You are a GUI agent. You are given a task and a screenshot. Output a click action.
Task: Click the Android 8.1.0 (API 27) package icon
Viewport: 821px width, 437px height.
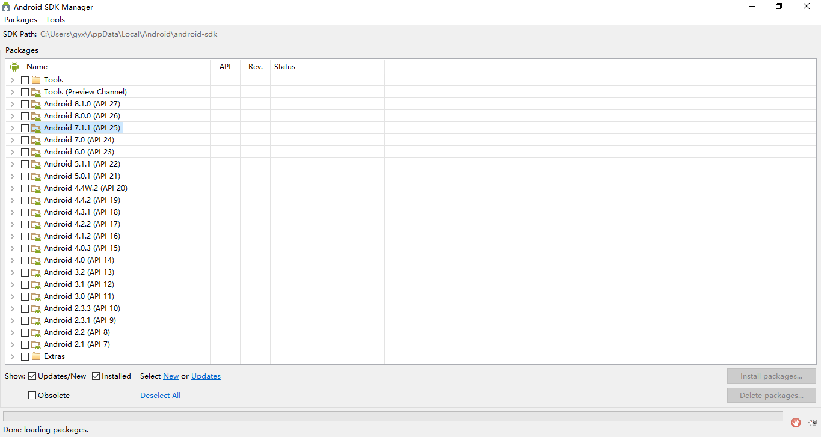(36, 104)
